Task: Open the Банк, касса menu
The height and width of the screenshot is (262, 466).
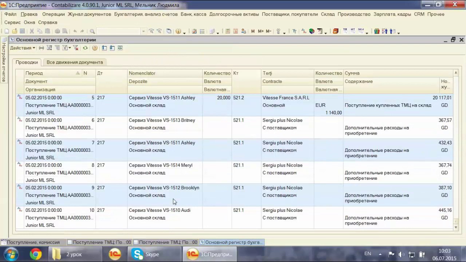Action: pos(193,14)
